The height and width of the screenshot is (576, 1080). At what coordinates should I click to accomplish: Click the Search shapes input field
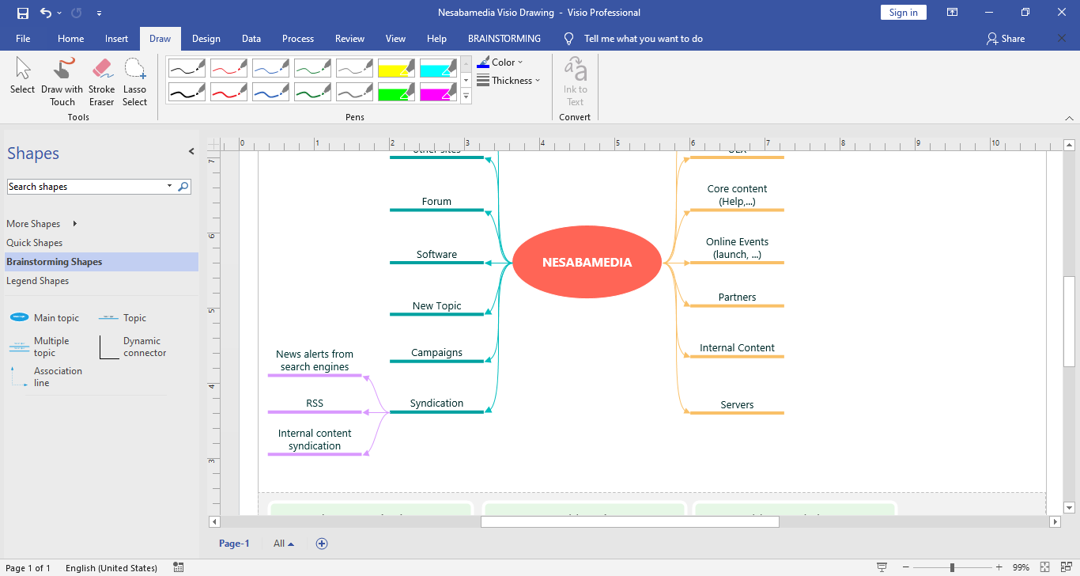click(85, 187)
